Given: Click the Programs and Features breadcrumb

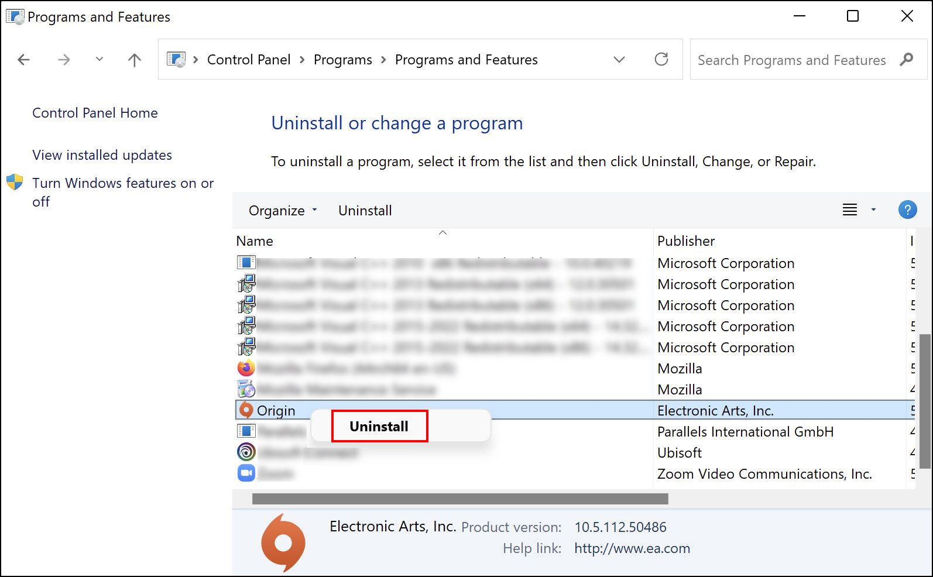Looking at the screenshot, I should [x=466, y=60].
